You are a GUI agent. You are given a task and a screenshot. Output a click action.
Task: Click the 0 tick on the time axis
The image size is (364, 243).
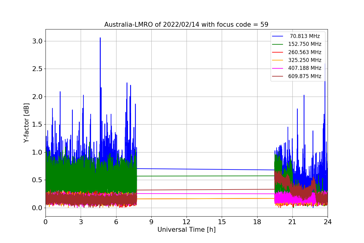point(45,222)
